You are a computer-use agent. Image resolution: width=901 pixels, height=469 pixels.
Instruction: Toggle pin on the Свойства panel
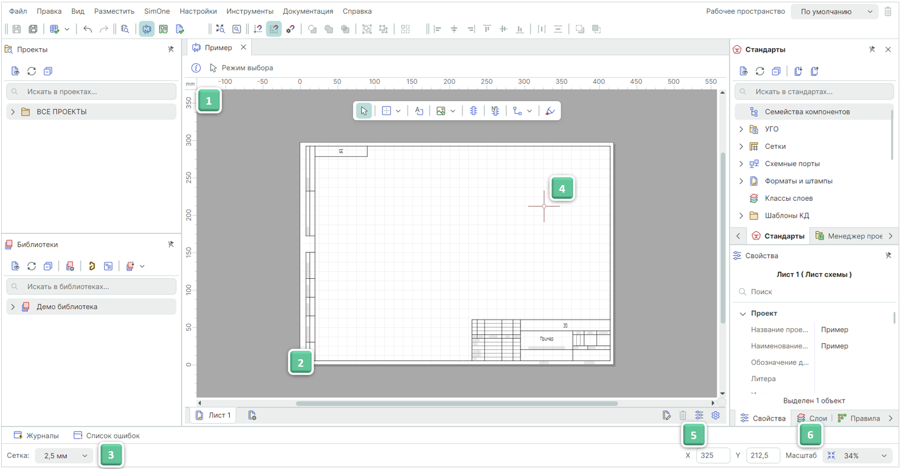click(x=888, y=256)
